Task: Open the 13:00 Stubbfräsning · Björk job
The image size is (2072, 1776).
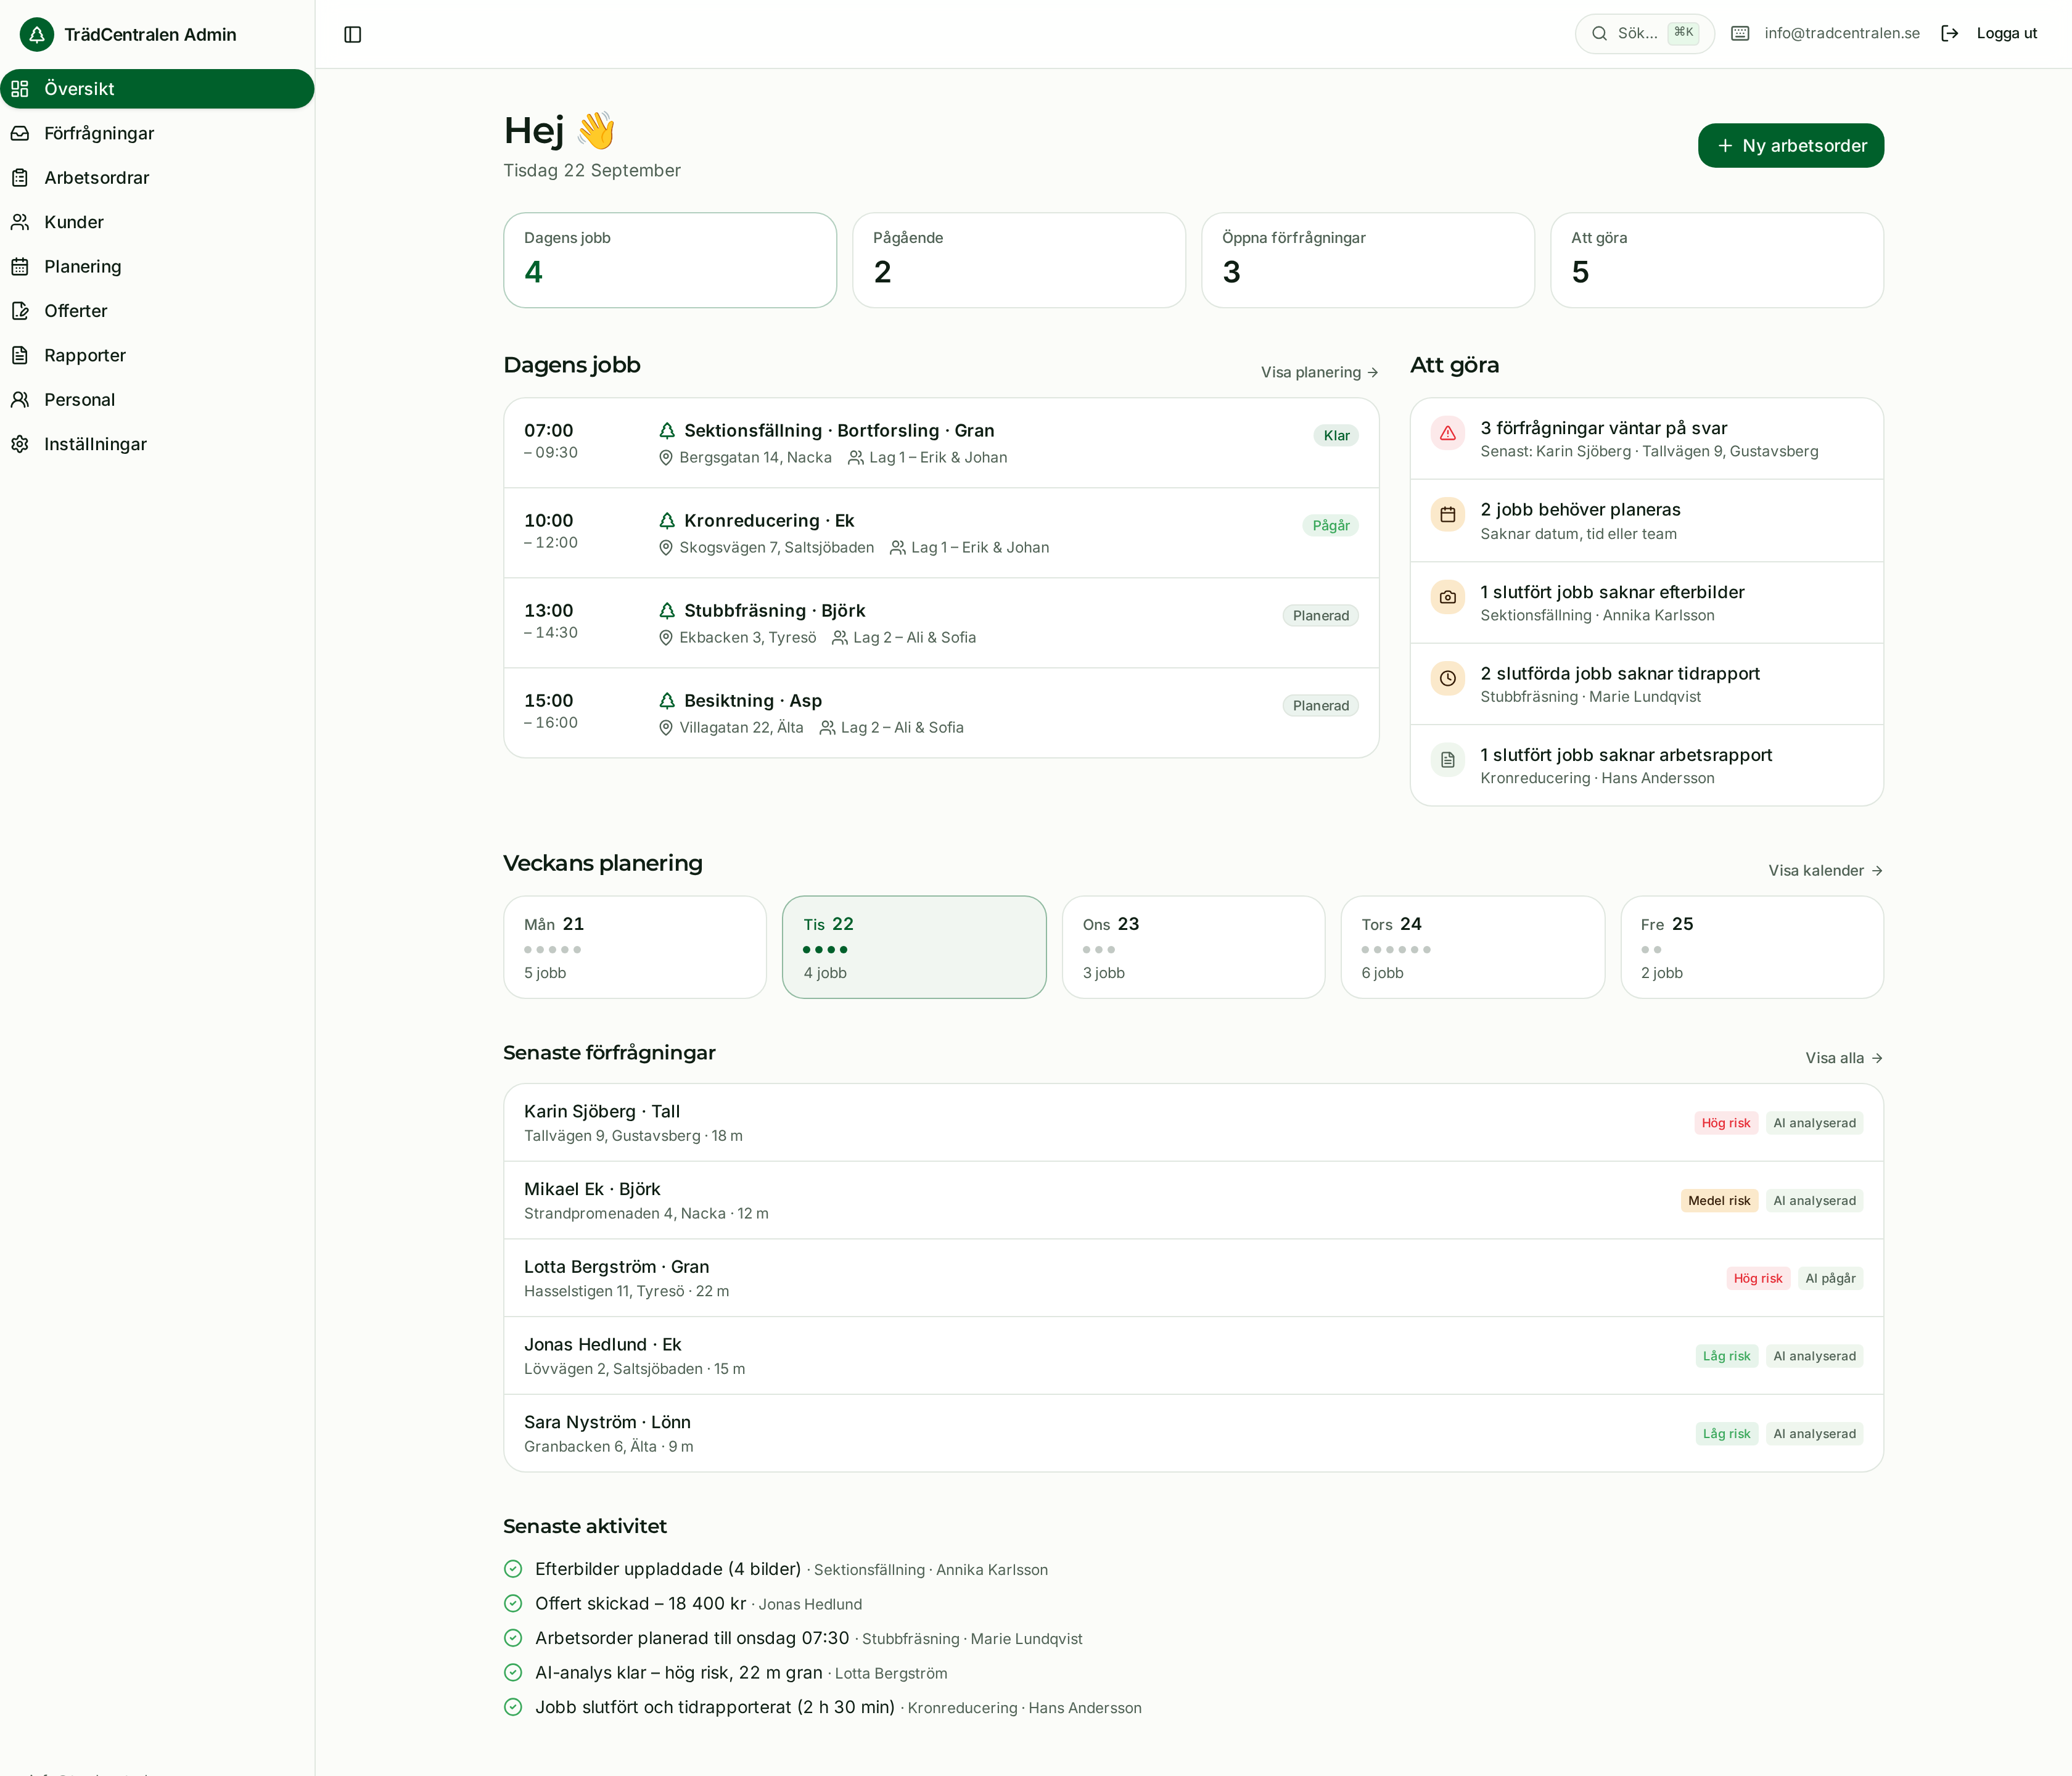Action: pyautogui.click(x=941, y=623)
